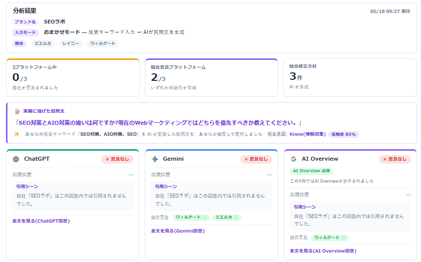
Task: Click the ミエルカ competitor chip in header
Action: pos(43,43)
